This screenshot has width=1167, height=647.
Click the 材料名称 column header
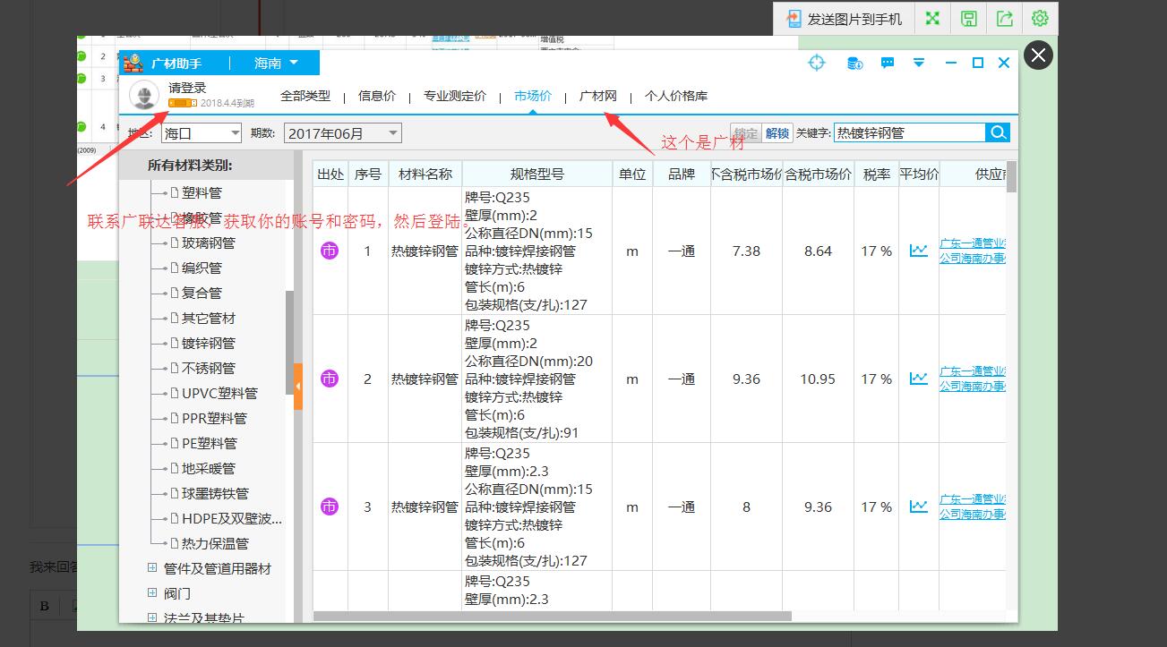[x=425, y=175]
